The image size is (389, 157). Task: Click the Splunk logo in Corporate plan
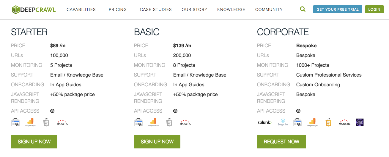265,122
